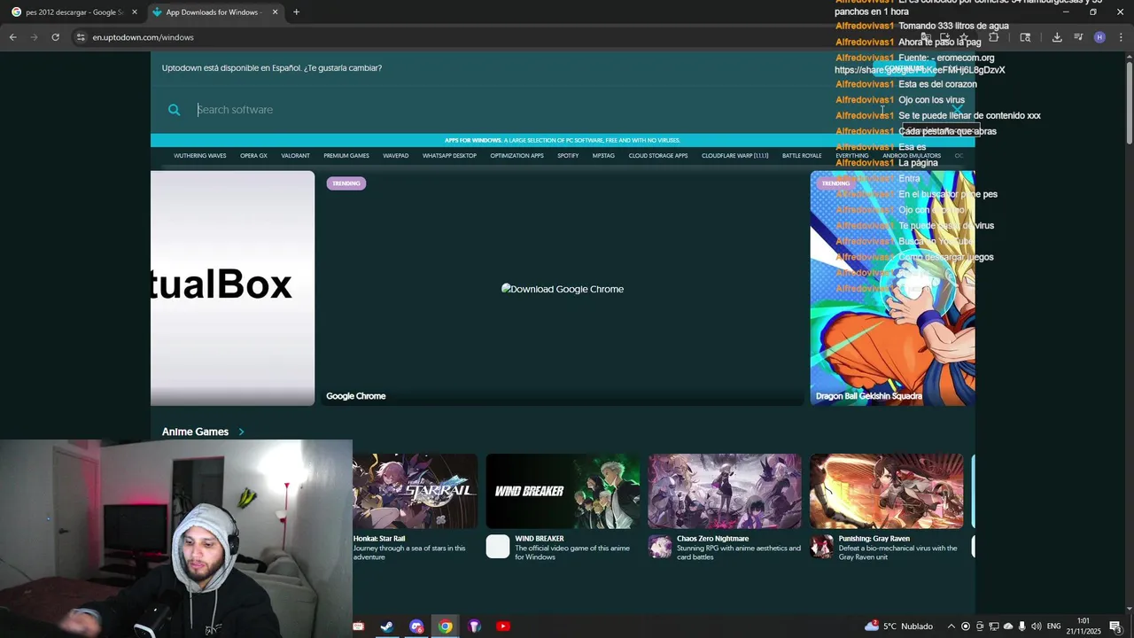Open the microphone icon in system tray

click(1022, 626)
